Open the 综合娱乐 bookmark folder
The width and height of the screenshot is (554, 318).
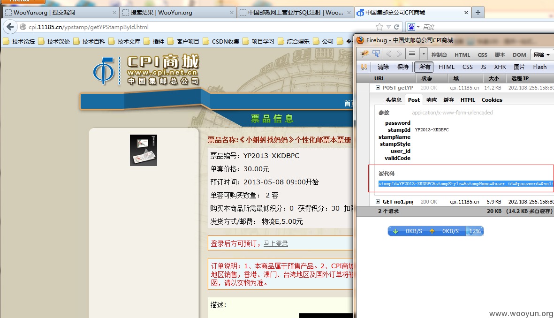(294, 41)
